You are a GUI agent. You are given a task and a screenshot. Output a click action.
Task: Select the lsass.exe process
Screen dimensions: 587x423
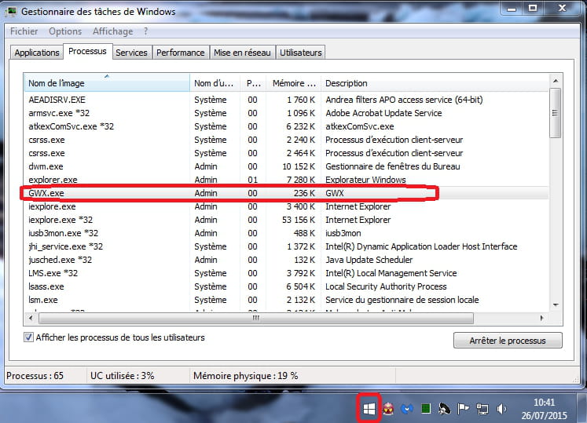pyautogui.click(x=286, y=286)
